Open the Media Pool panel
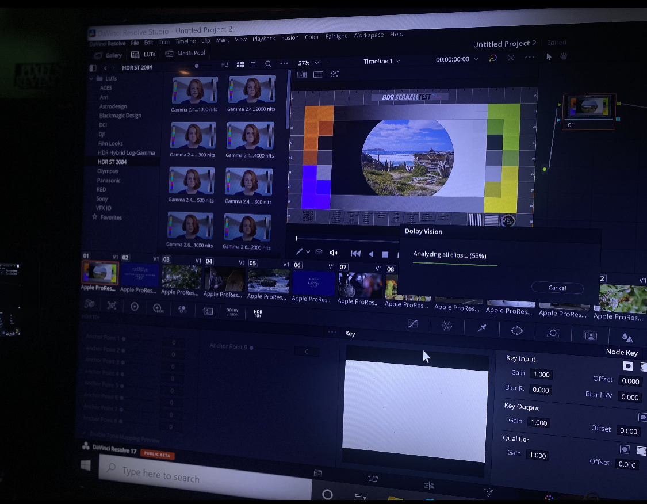 [x=185, y=54]
